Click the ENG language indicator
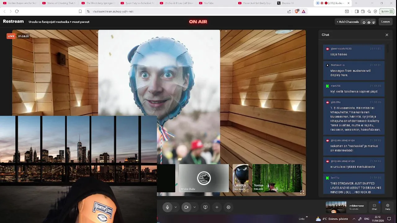 point(366,219)
